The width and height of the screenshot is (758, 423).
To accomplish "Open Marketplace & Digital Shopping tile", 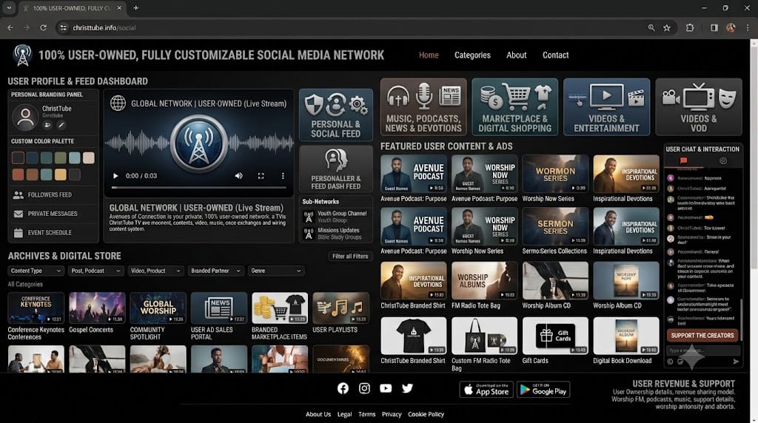I will 515,106.
